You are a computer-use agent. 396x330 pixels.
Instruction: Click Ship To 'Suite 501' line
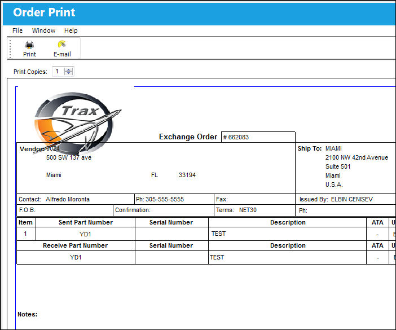[338, 166]
